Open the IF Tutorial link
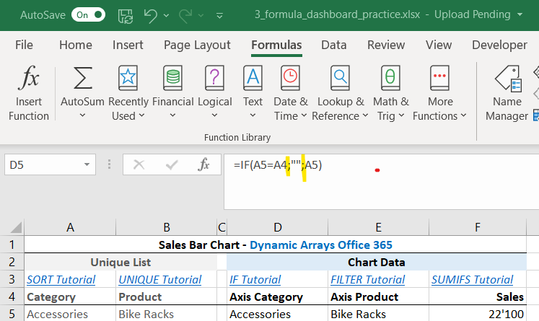 click(x=255, y=280)
